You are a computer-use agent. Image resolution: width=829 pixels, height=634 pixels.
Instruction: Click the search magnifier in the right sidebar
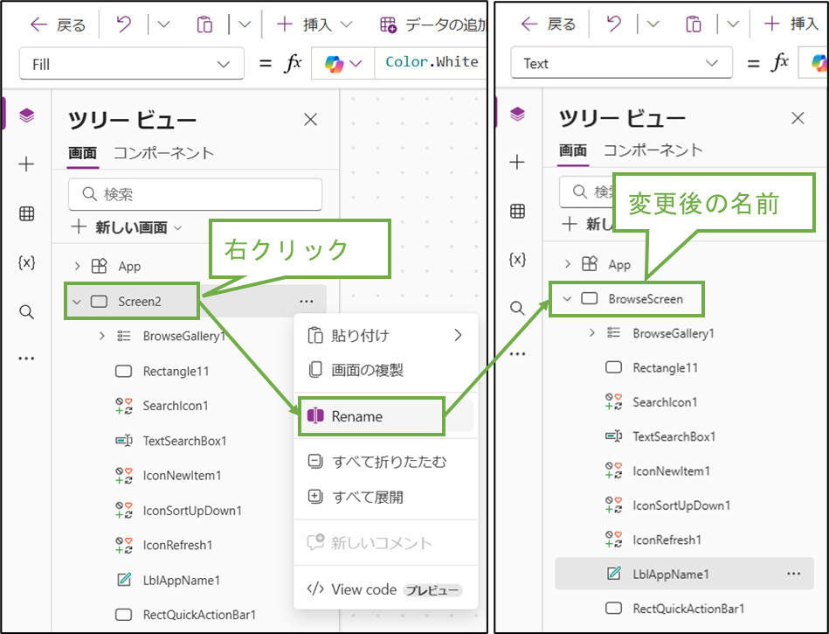point(518,308)
